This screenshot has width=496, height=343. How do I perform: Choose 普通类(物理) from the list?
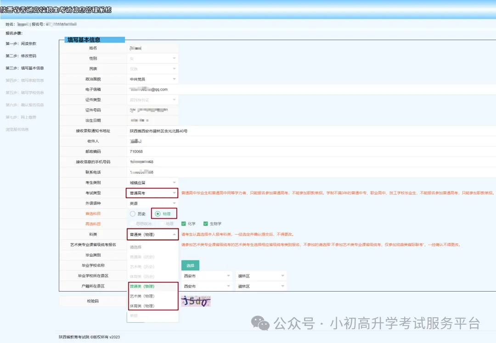click(153, 287)
